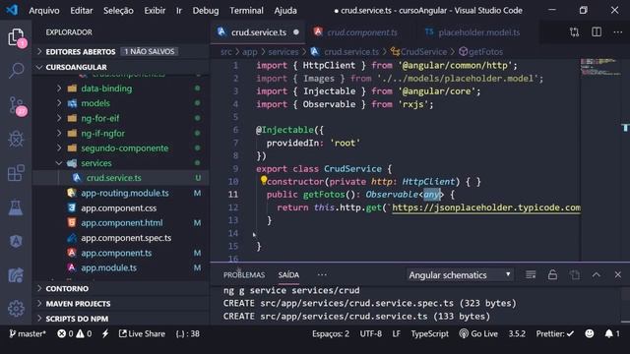
Task: Start Live Share from status bar
Action: tap(142, 334)
